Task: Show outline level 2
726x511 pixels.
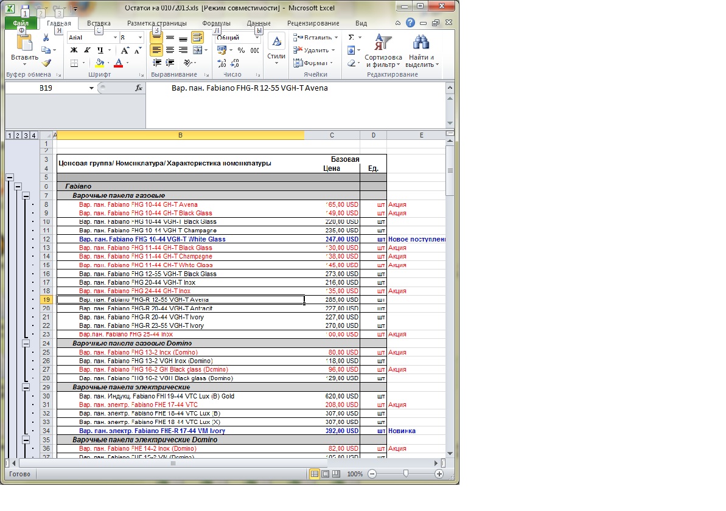Action: click(18, 135)
